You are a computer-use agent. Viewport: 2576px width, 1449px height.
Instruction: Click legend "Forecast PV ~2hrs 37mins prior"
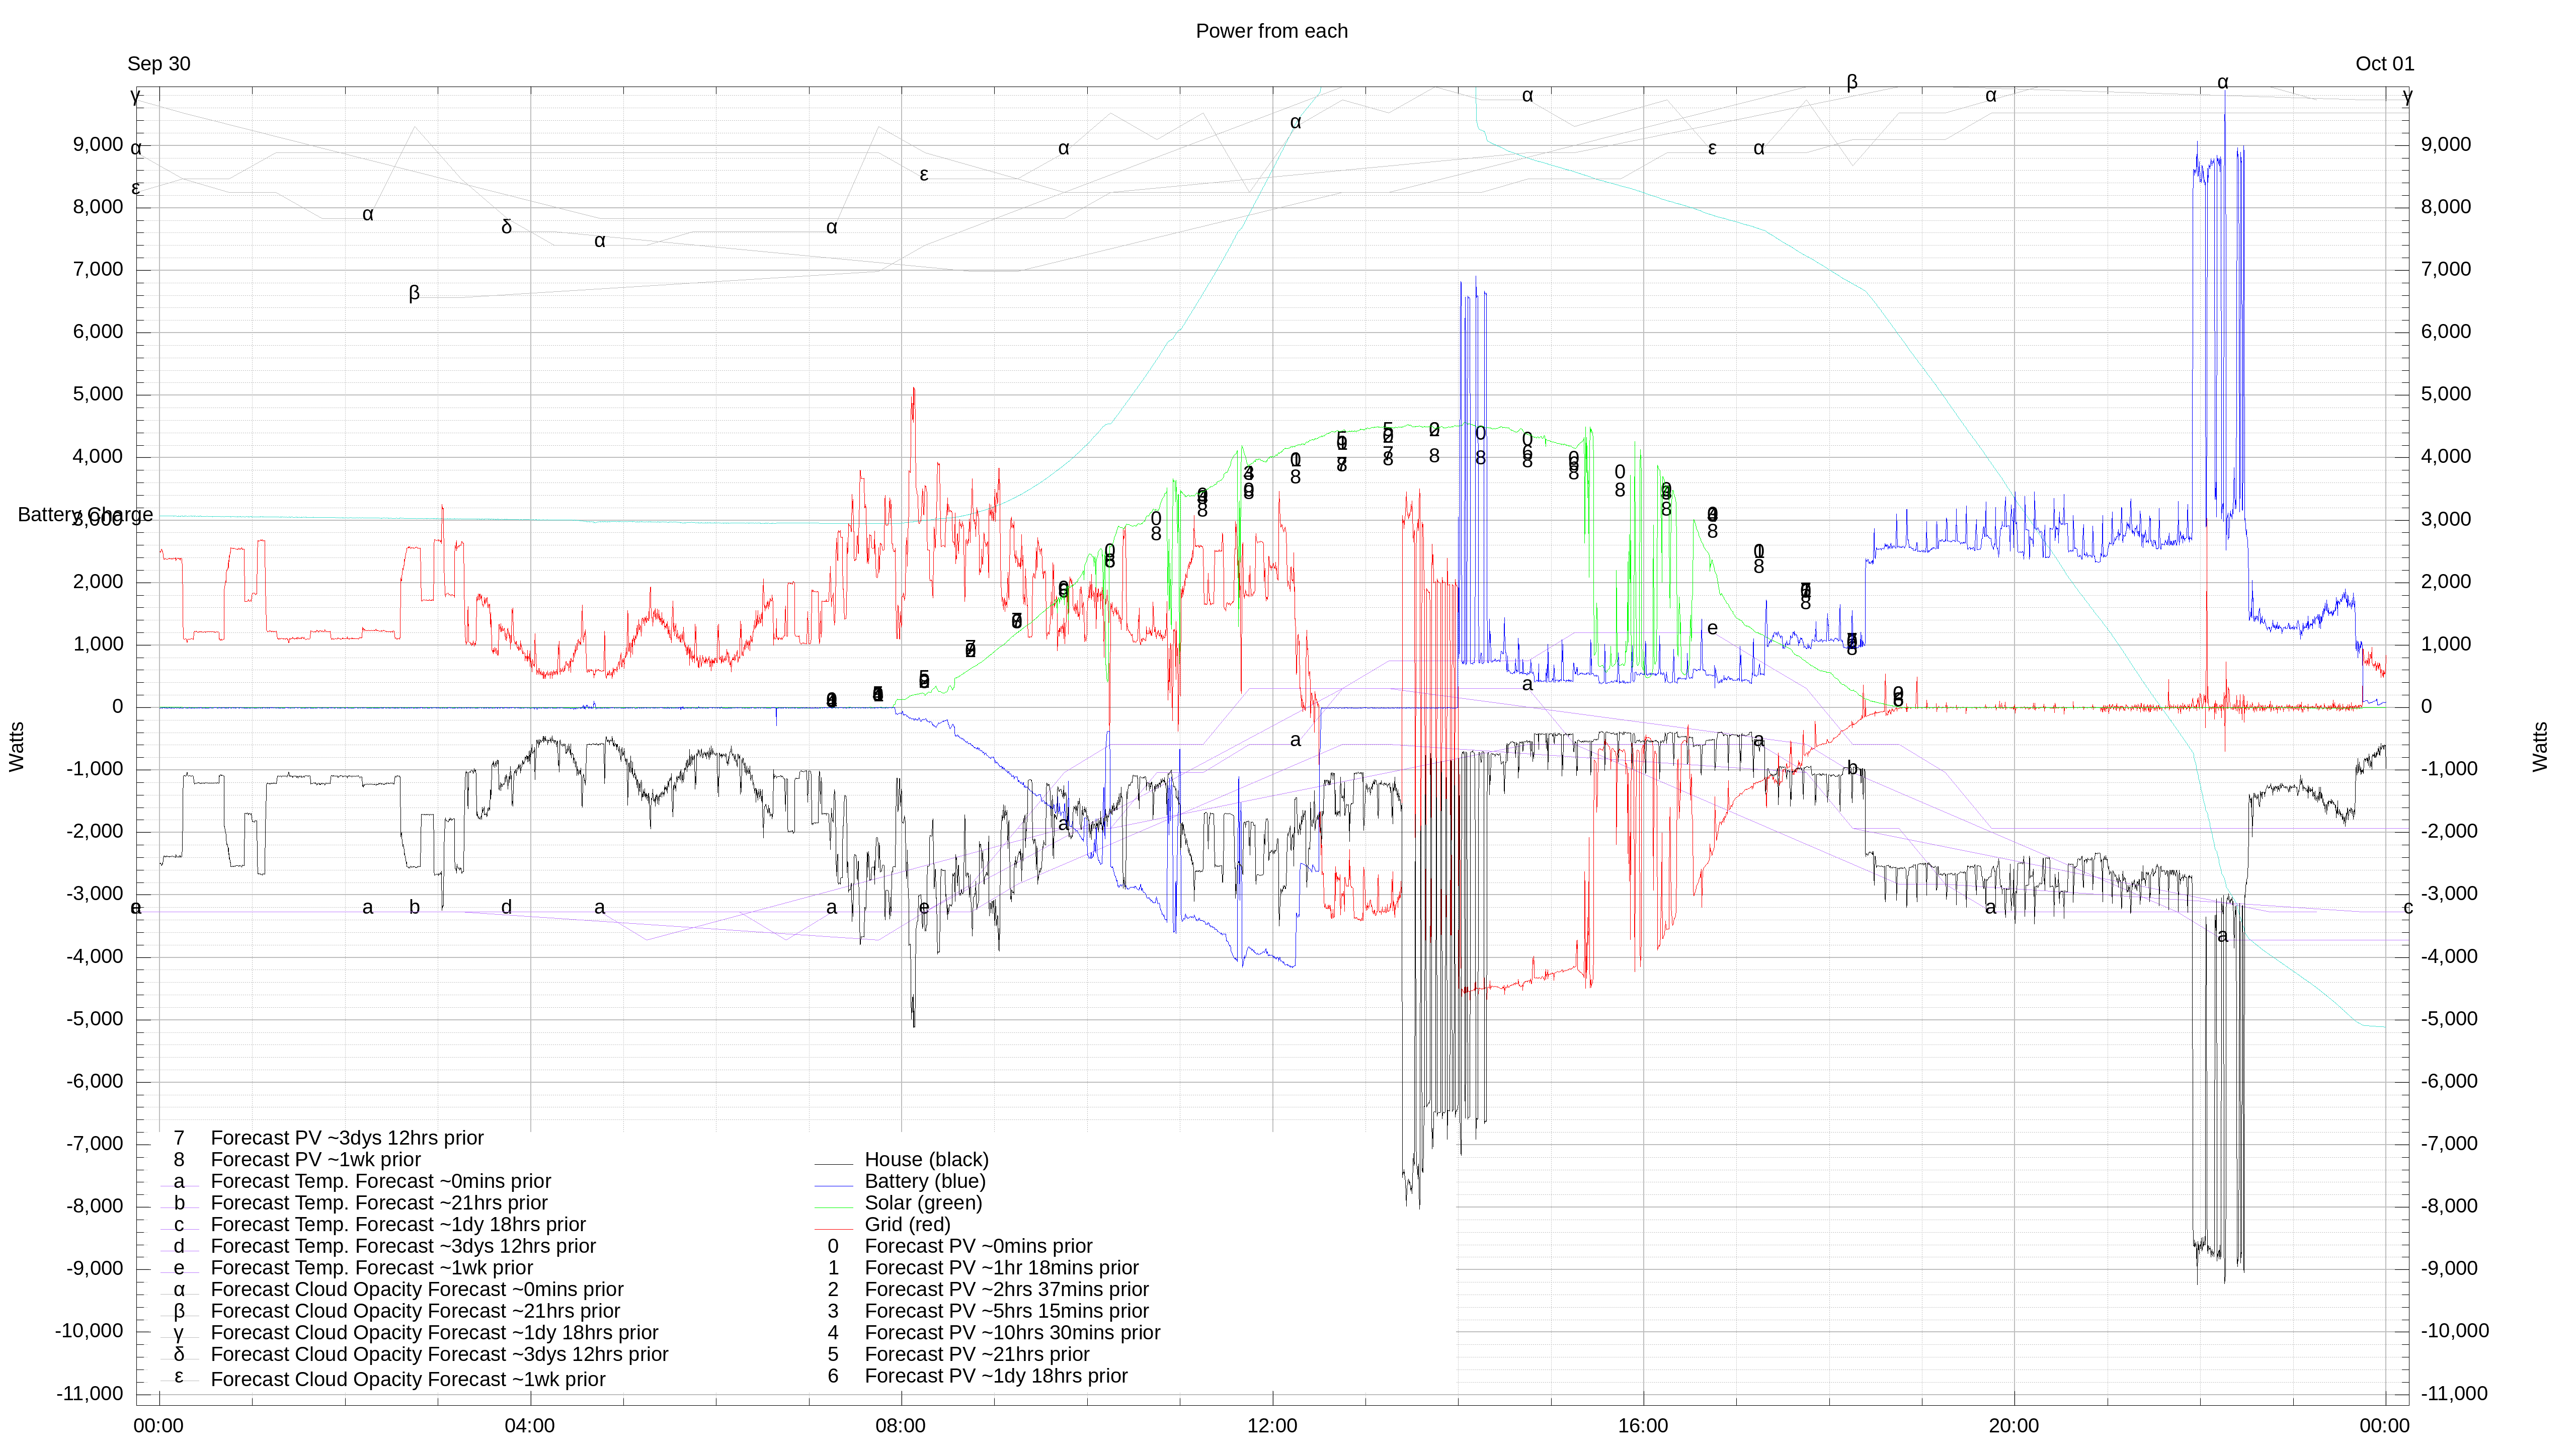pos(1006,1290)
